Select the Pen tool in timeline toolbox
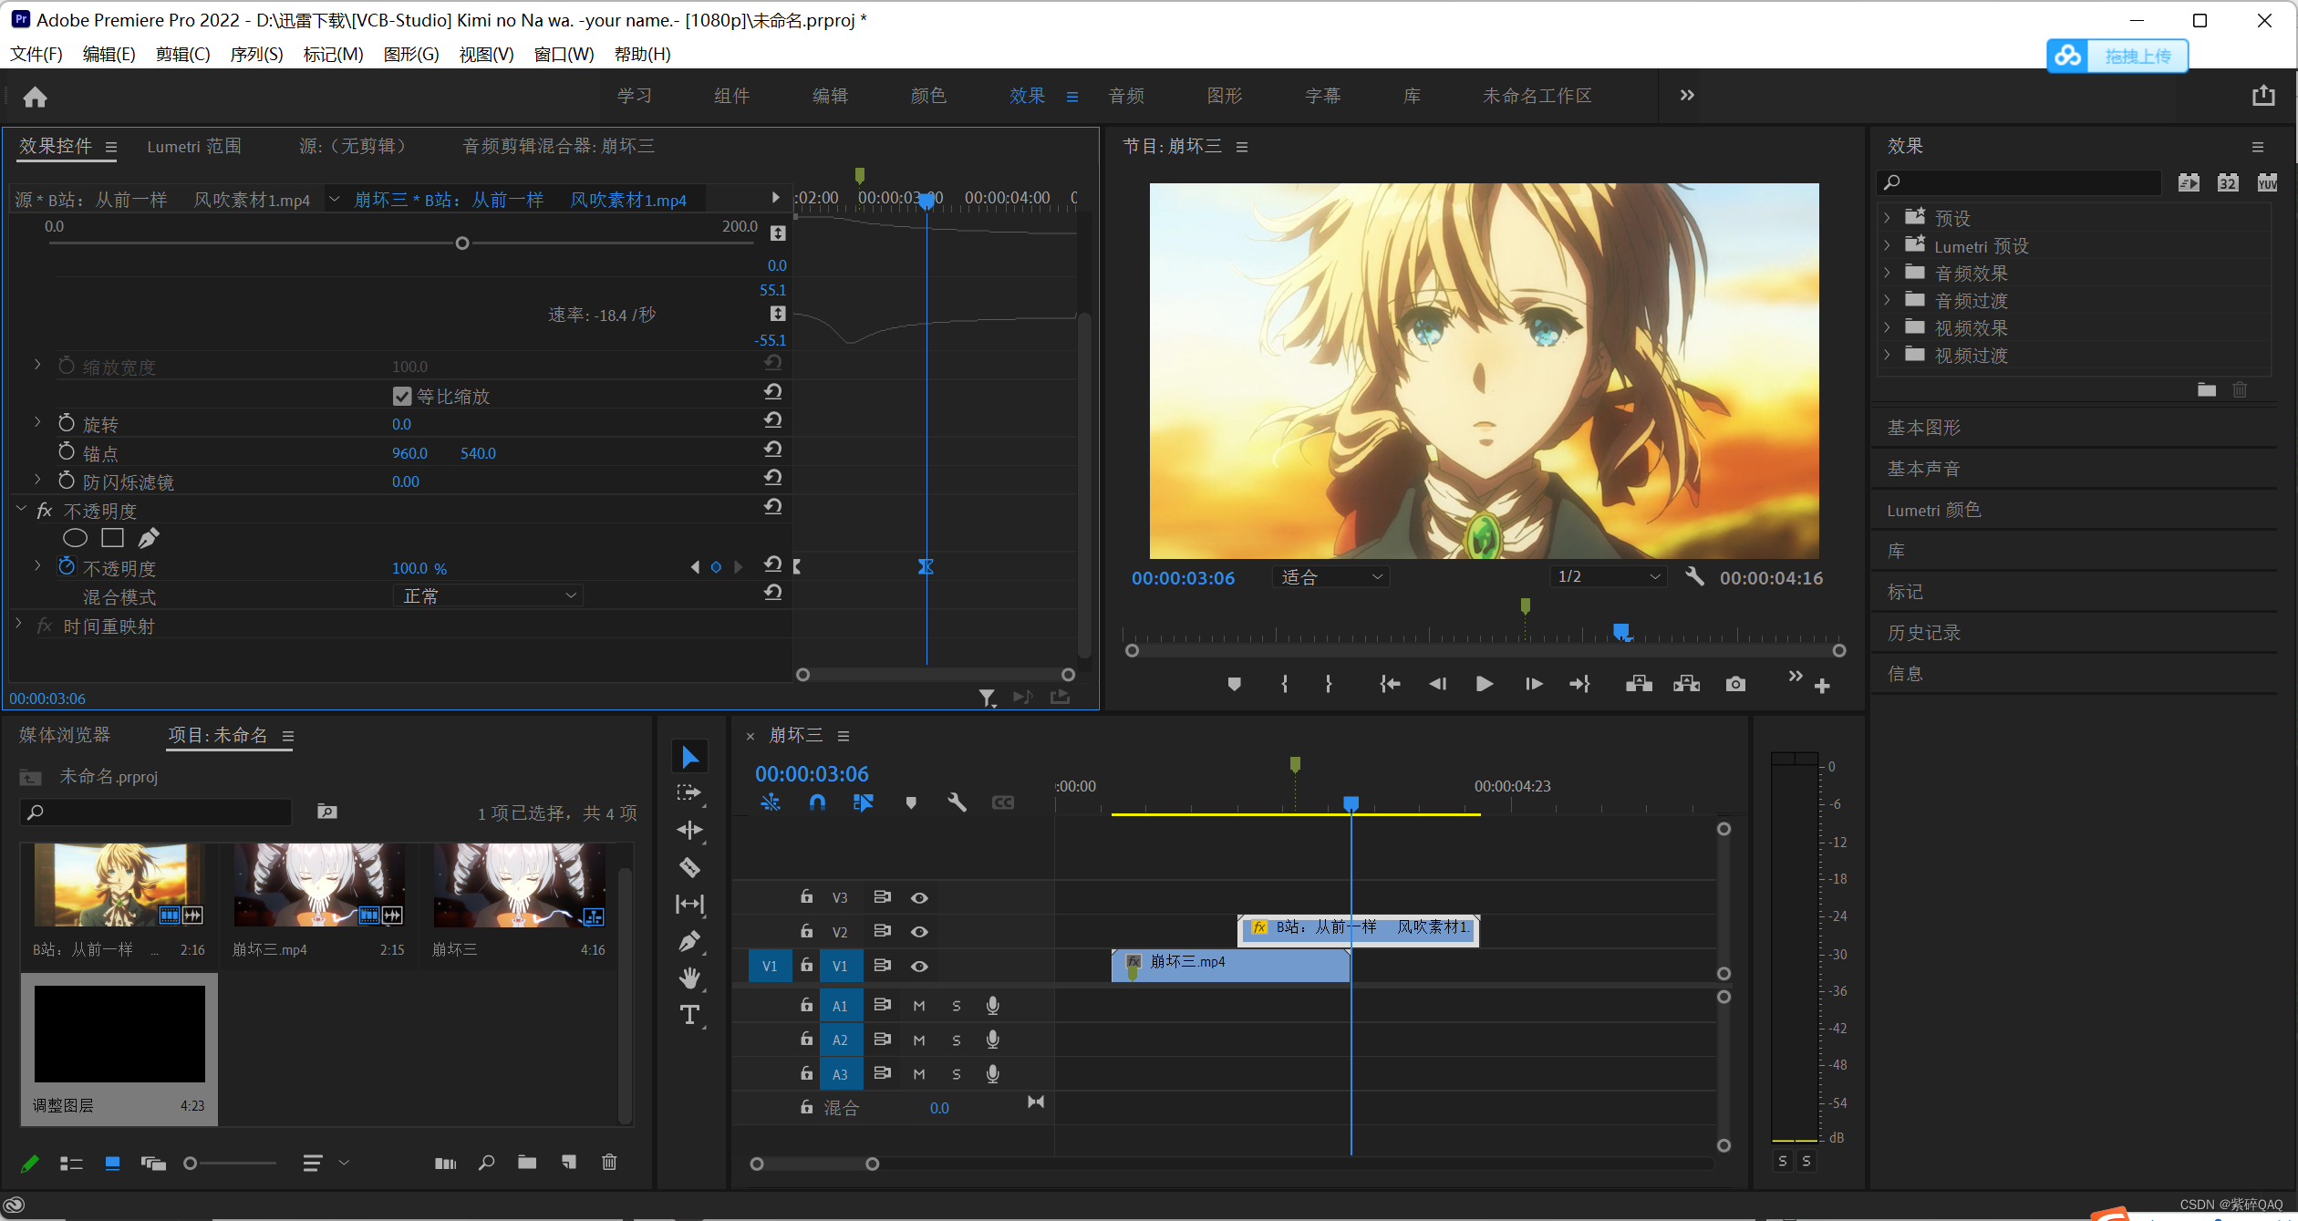Viewport: 2298px width, 1221px height. coord(690,941)
